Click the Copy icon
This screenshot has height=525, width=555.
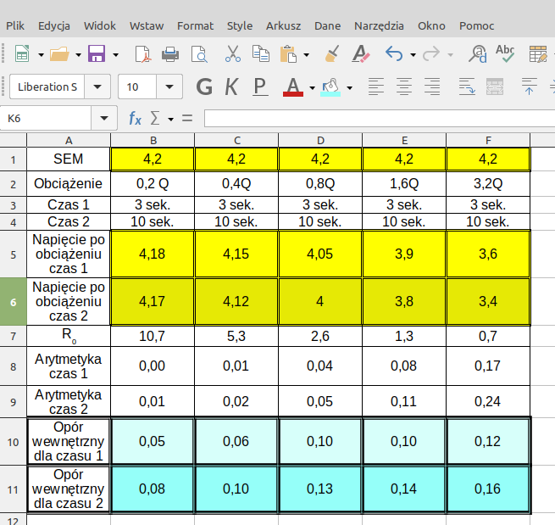pos(261,54)
